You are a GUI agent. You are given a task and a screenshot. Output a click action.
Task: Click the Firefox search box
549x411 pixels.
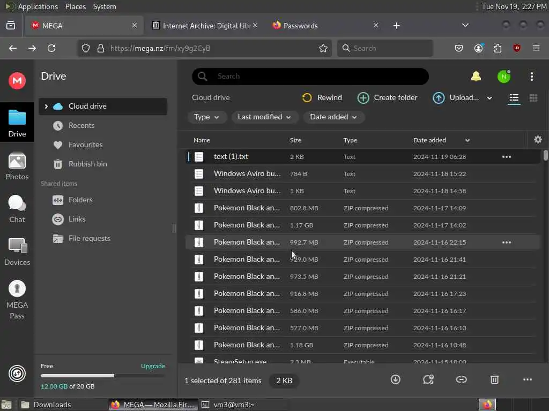pos(385,48)
